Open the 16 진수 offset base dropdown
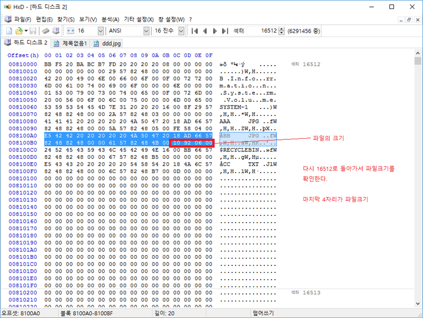This screenshot has width=423, height=318. (x=181, y=30)
